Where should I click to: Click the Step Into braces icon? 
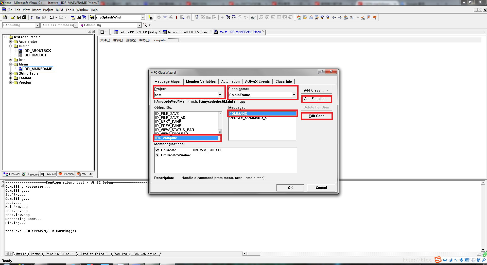[228, 17]
